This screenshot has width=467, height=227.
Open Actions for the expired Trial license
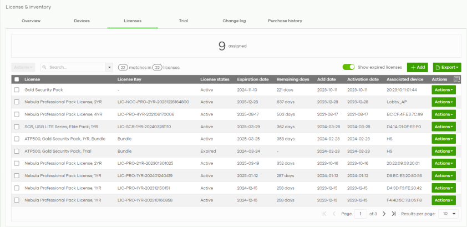(x=443, y=151)
